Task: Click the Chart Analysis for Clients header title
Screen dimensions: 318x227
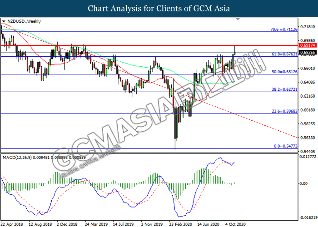Action: coord(159,9)
